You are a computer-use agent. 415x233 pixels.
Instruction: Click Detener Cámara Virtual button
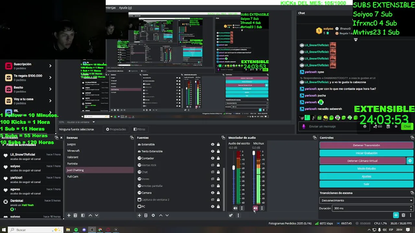click(x=362, y=161)
